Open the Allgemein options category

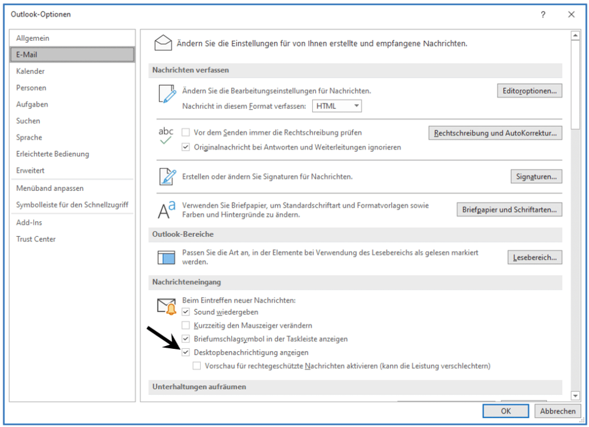pos(72,39)
